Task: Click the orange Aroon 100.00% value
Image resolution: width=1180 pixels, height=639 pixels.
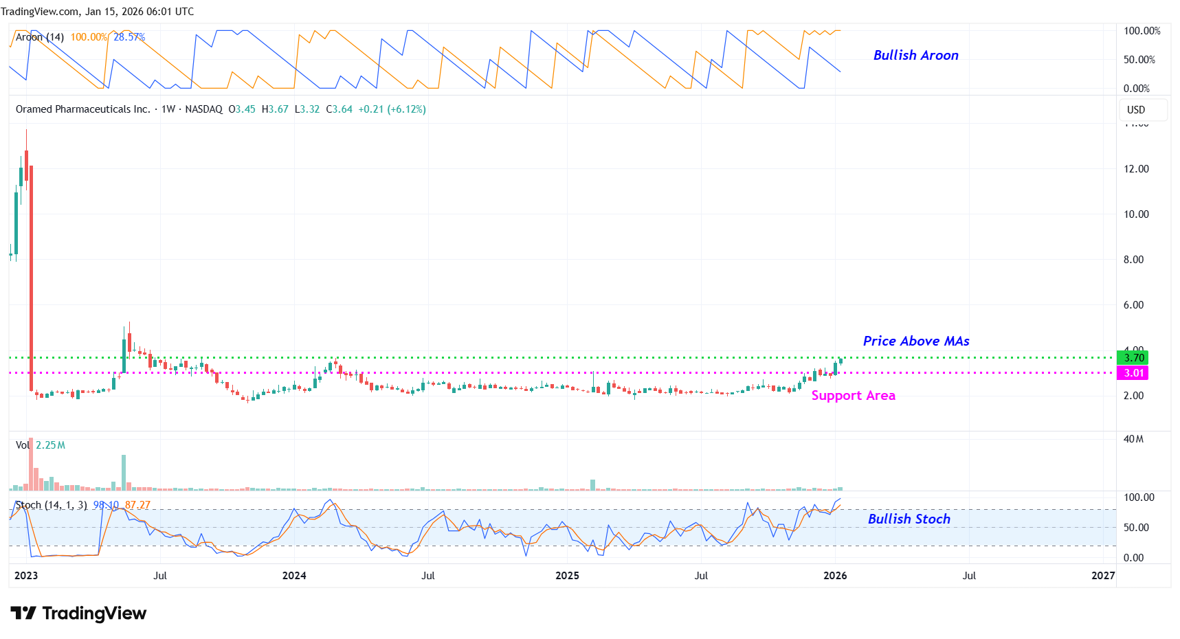Action: point(89,37)
